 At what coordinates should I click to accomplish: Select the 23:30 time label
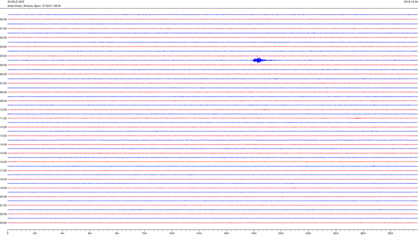(x=3, y=223)
